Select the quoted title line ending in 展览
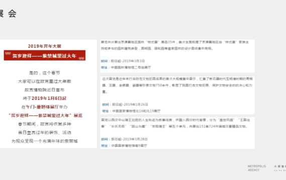The width and height of the screenshot is (286, 180). tap(45, 115)
